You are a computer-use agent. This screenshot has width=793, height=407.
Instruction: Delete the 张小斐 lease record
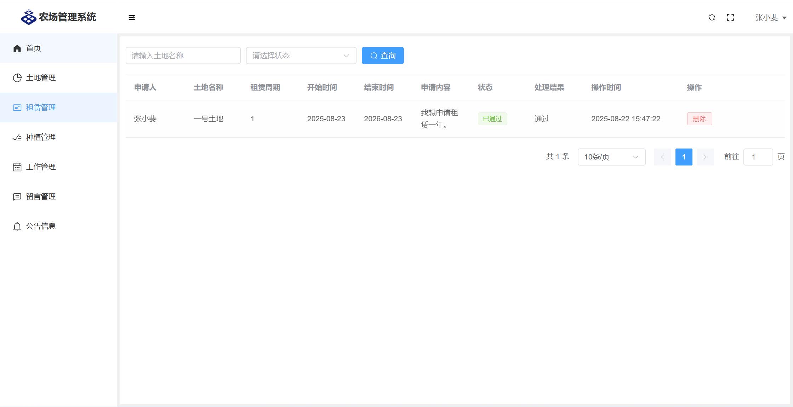coord(699,119)
